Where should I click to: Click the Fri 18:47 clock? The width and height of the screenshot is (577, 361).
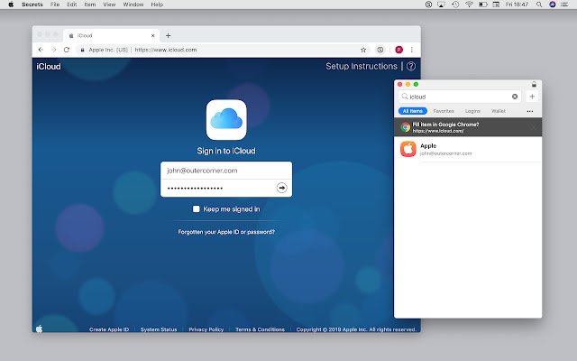coord(517,5)
